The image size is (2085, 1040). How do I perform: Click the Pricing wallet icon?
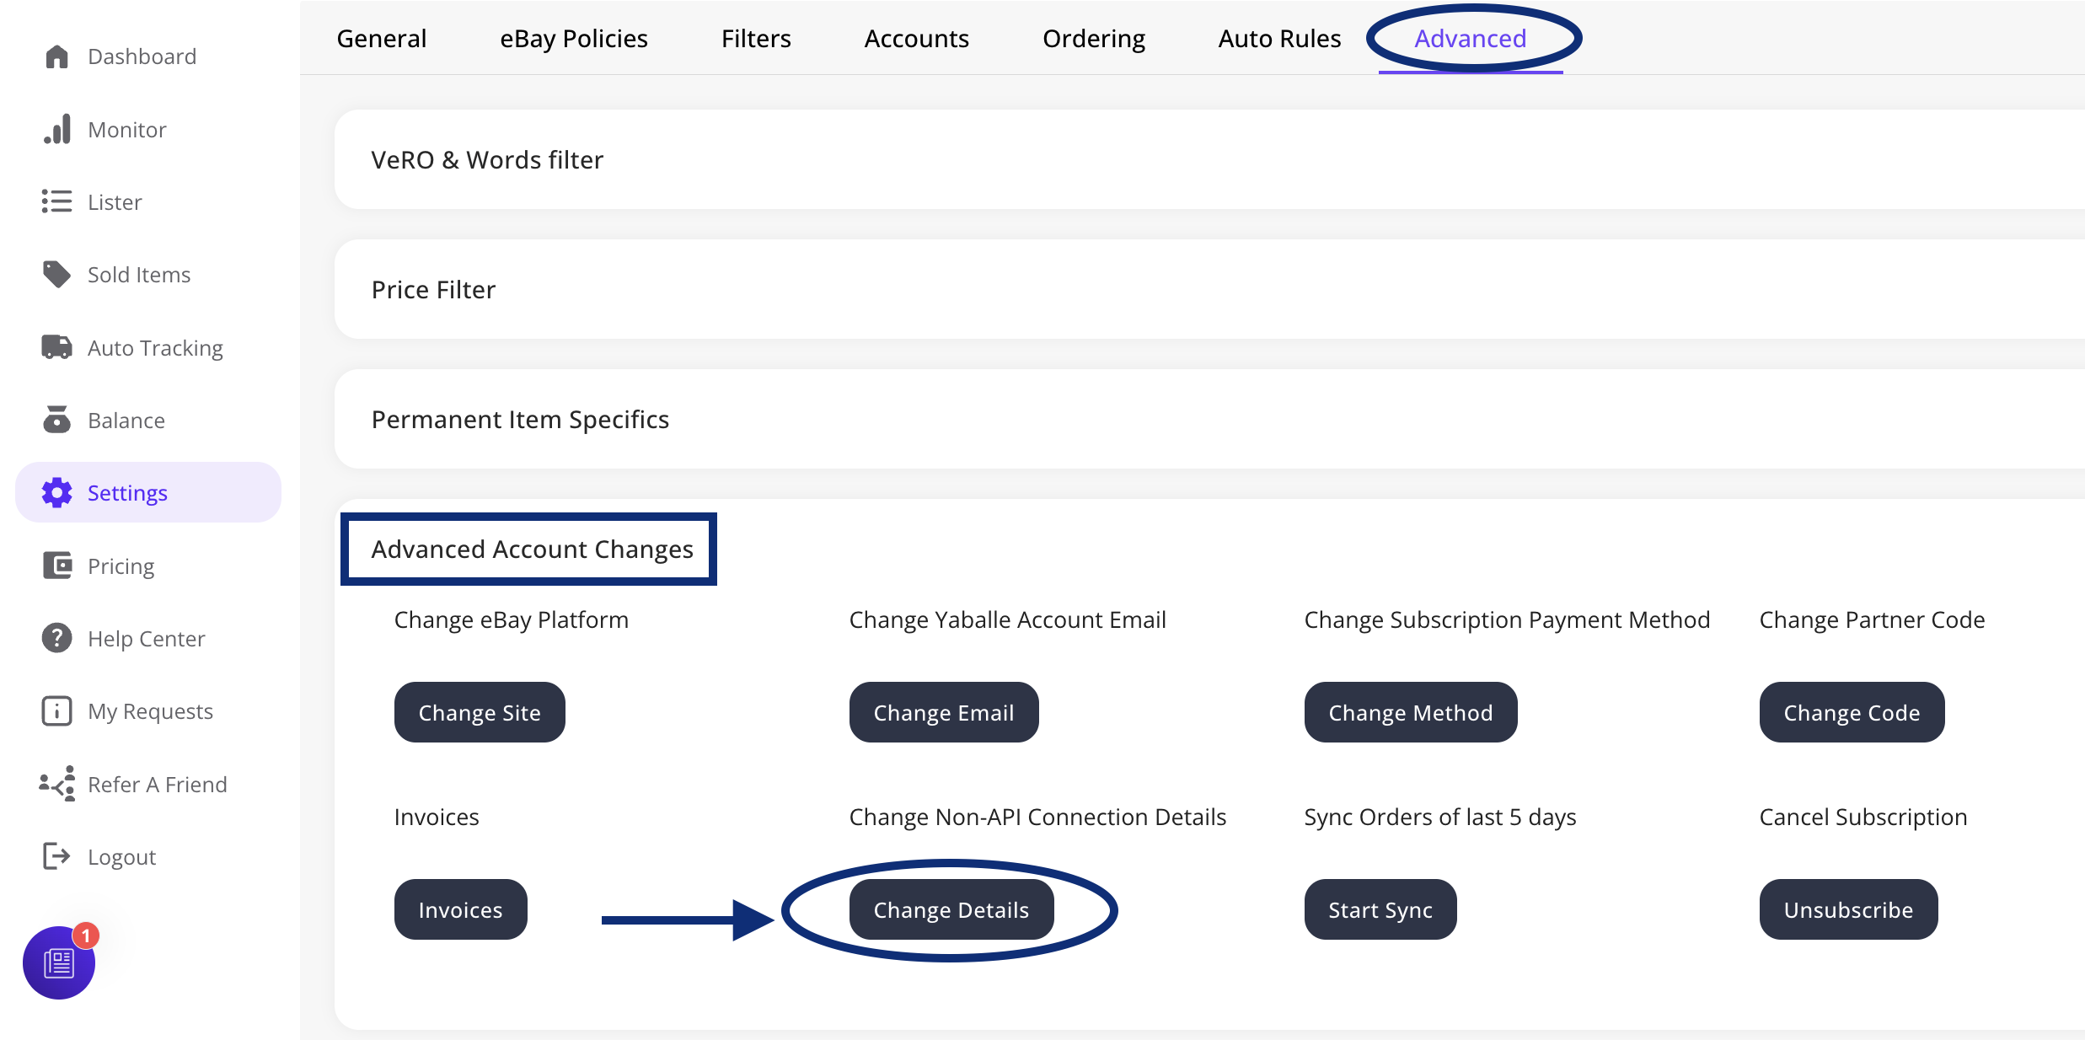click(x=56, y=566)
